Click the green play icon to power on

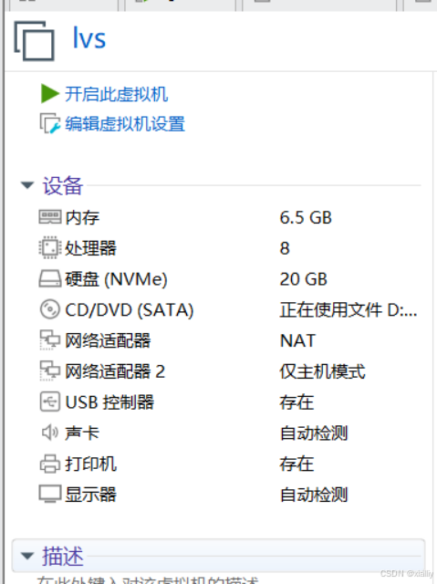(49, 93)
